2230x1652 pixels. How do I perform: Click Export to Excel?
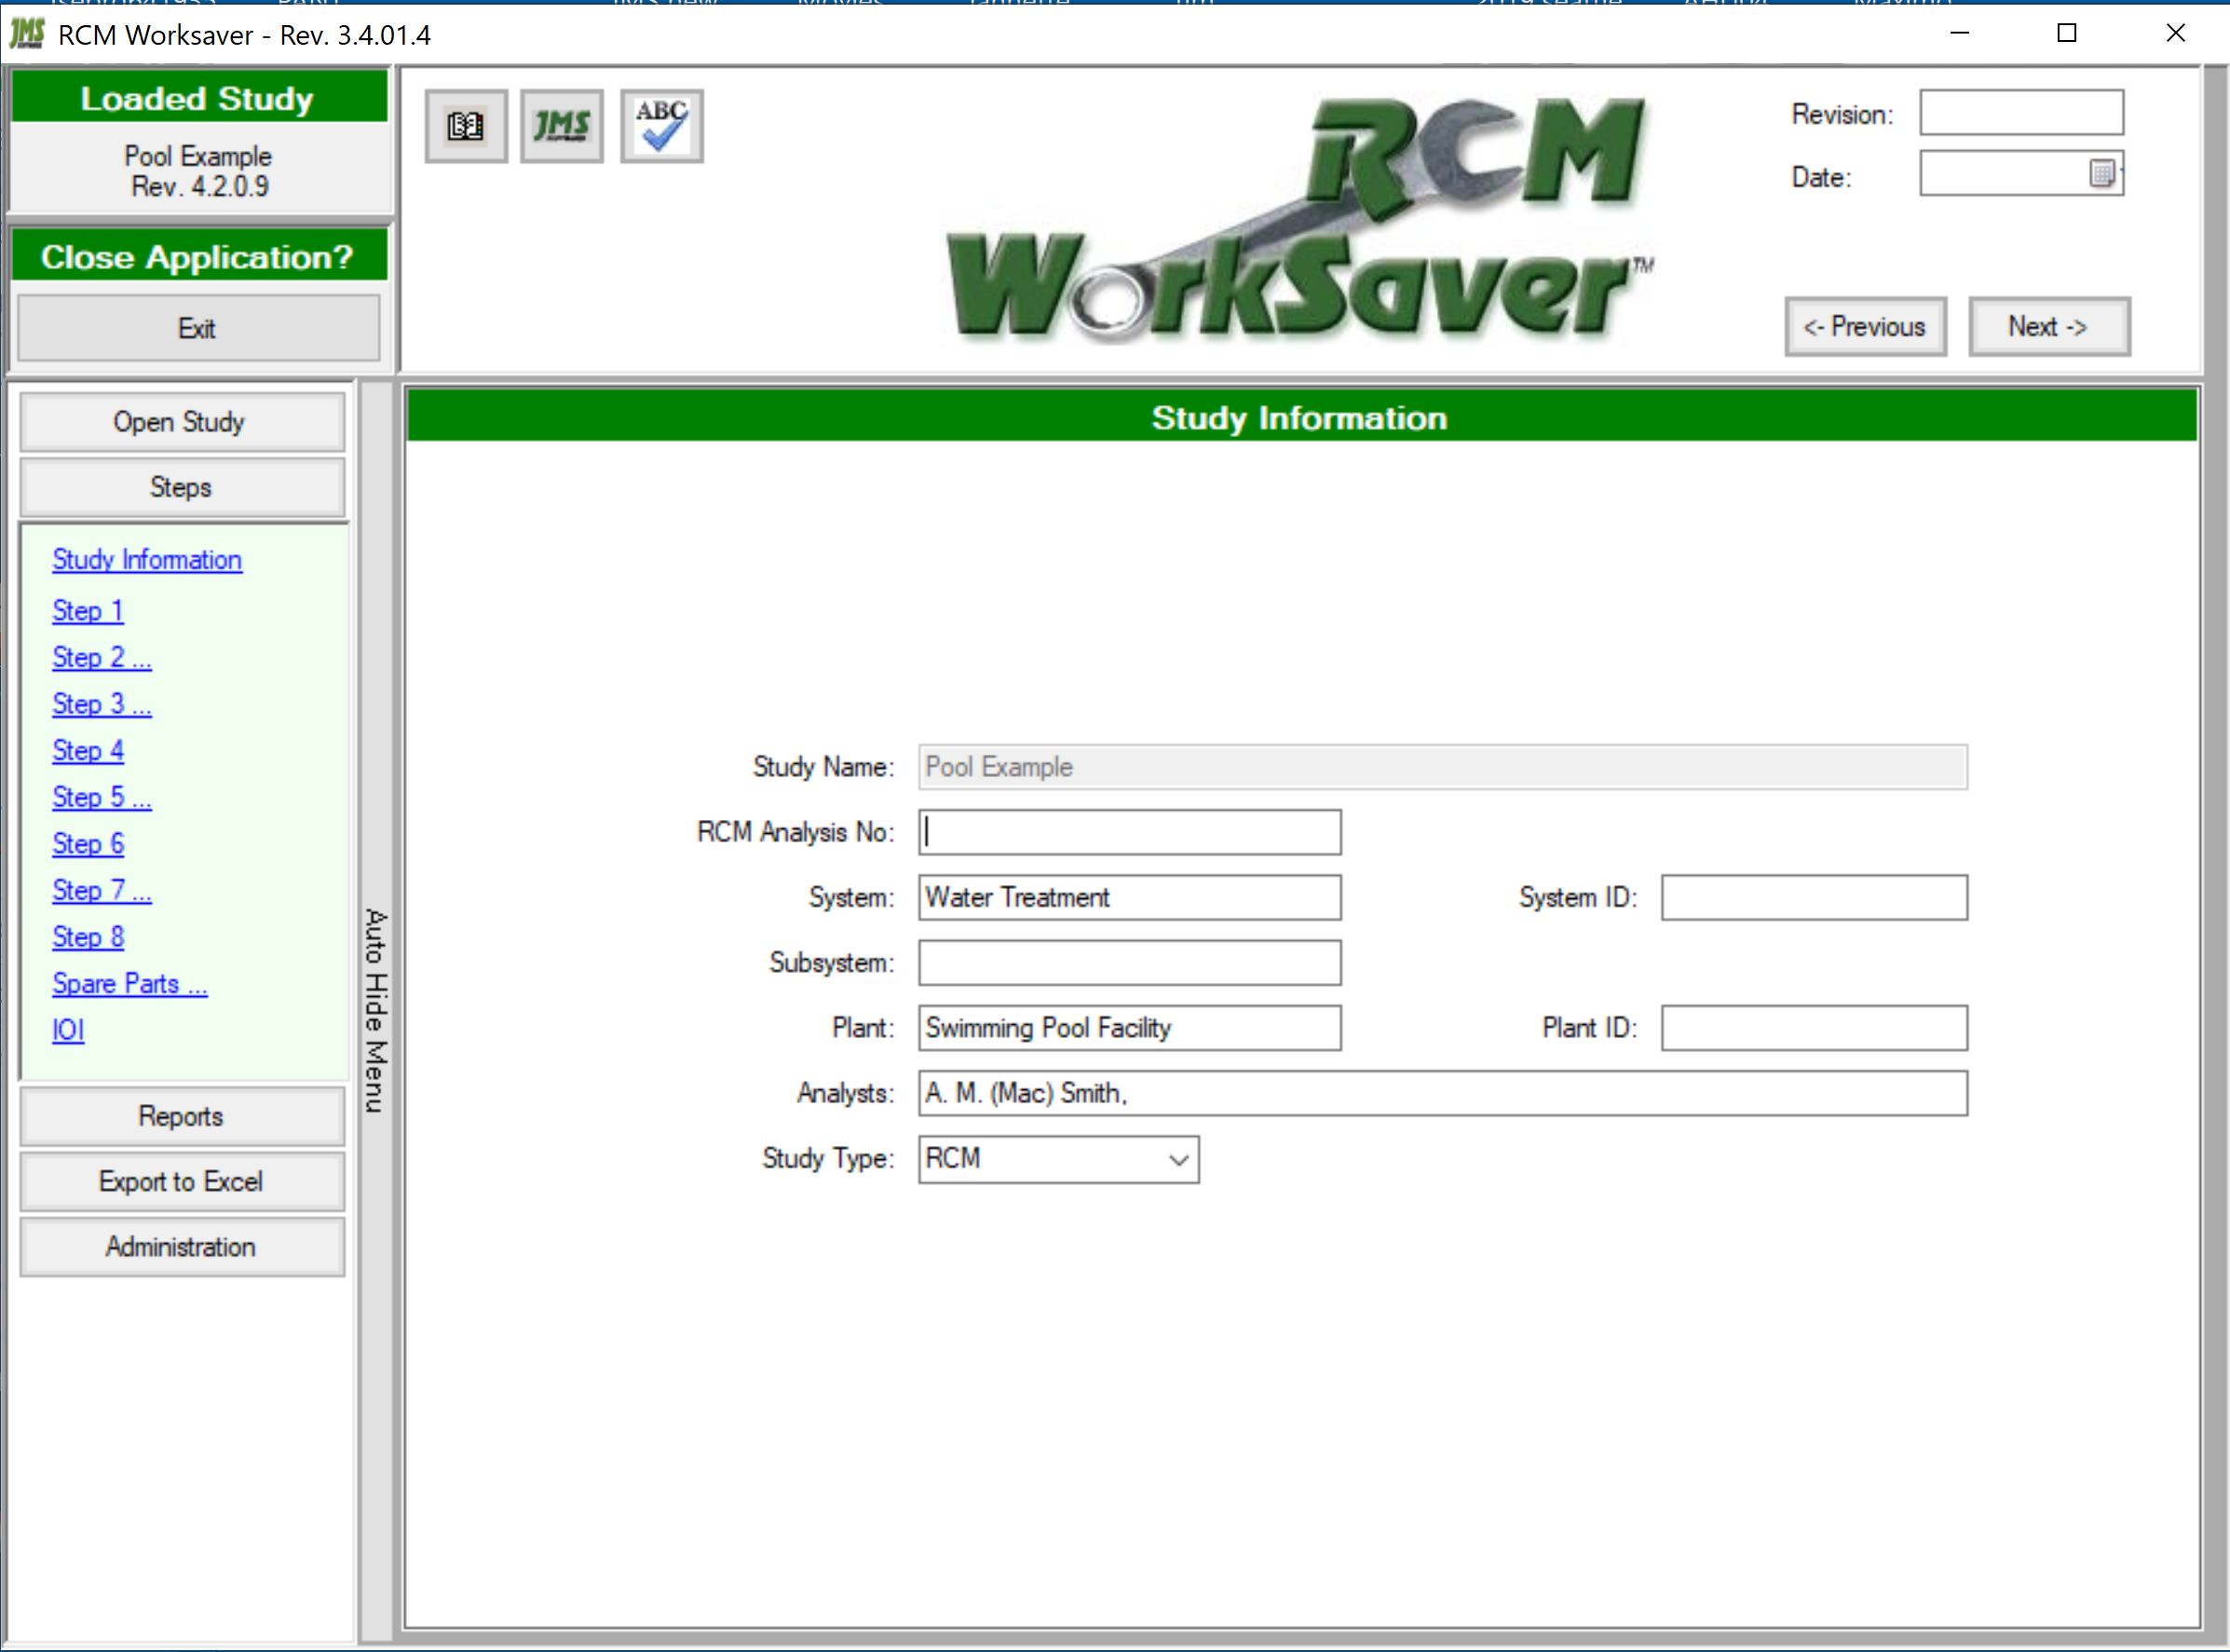point(182,1181)
